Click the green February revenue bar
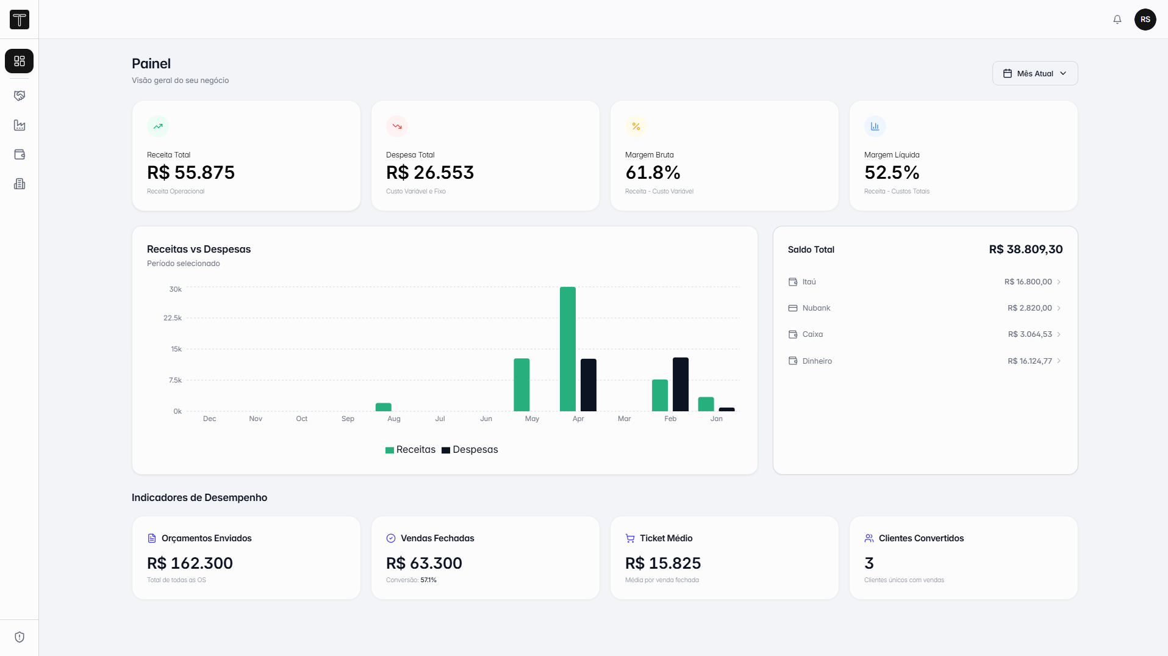Image resolution: width=1168 pixels, height=656 pixels. coord(660,395)
